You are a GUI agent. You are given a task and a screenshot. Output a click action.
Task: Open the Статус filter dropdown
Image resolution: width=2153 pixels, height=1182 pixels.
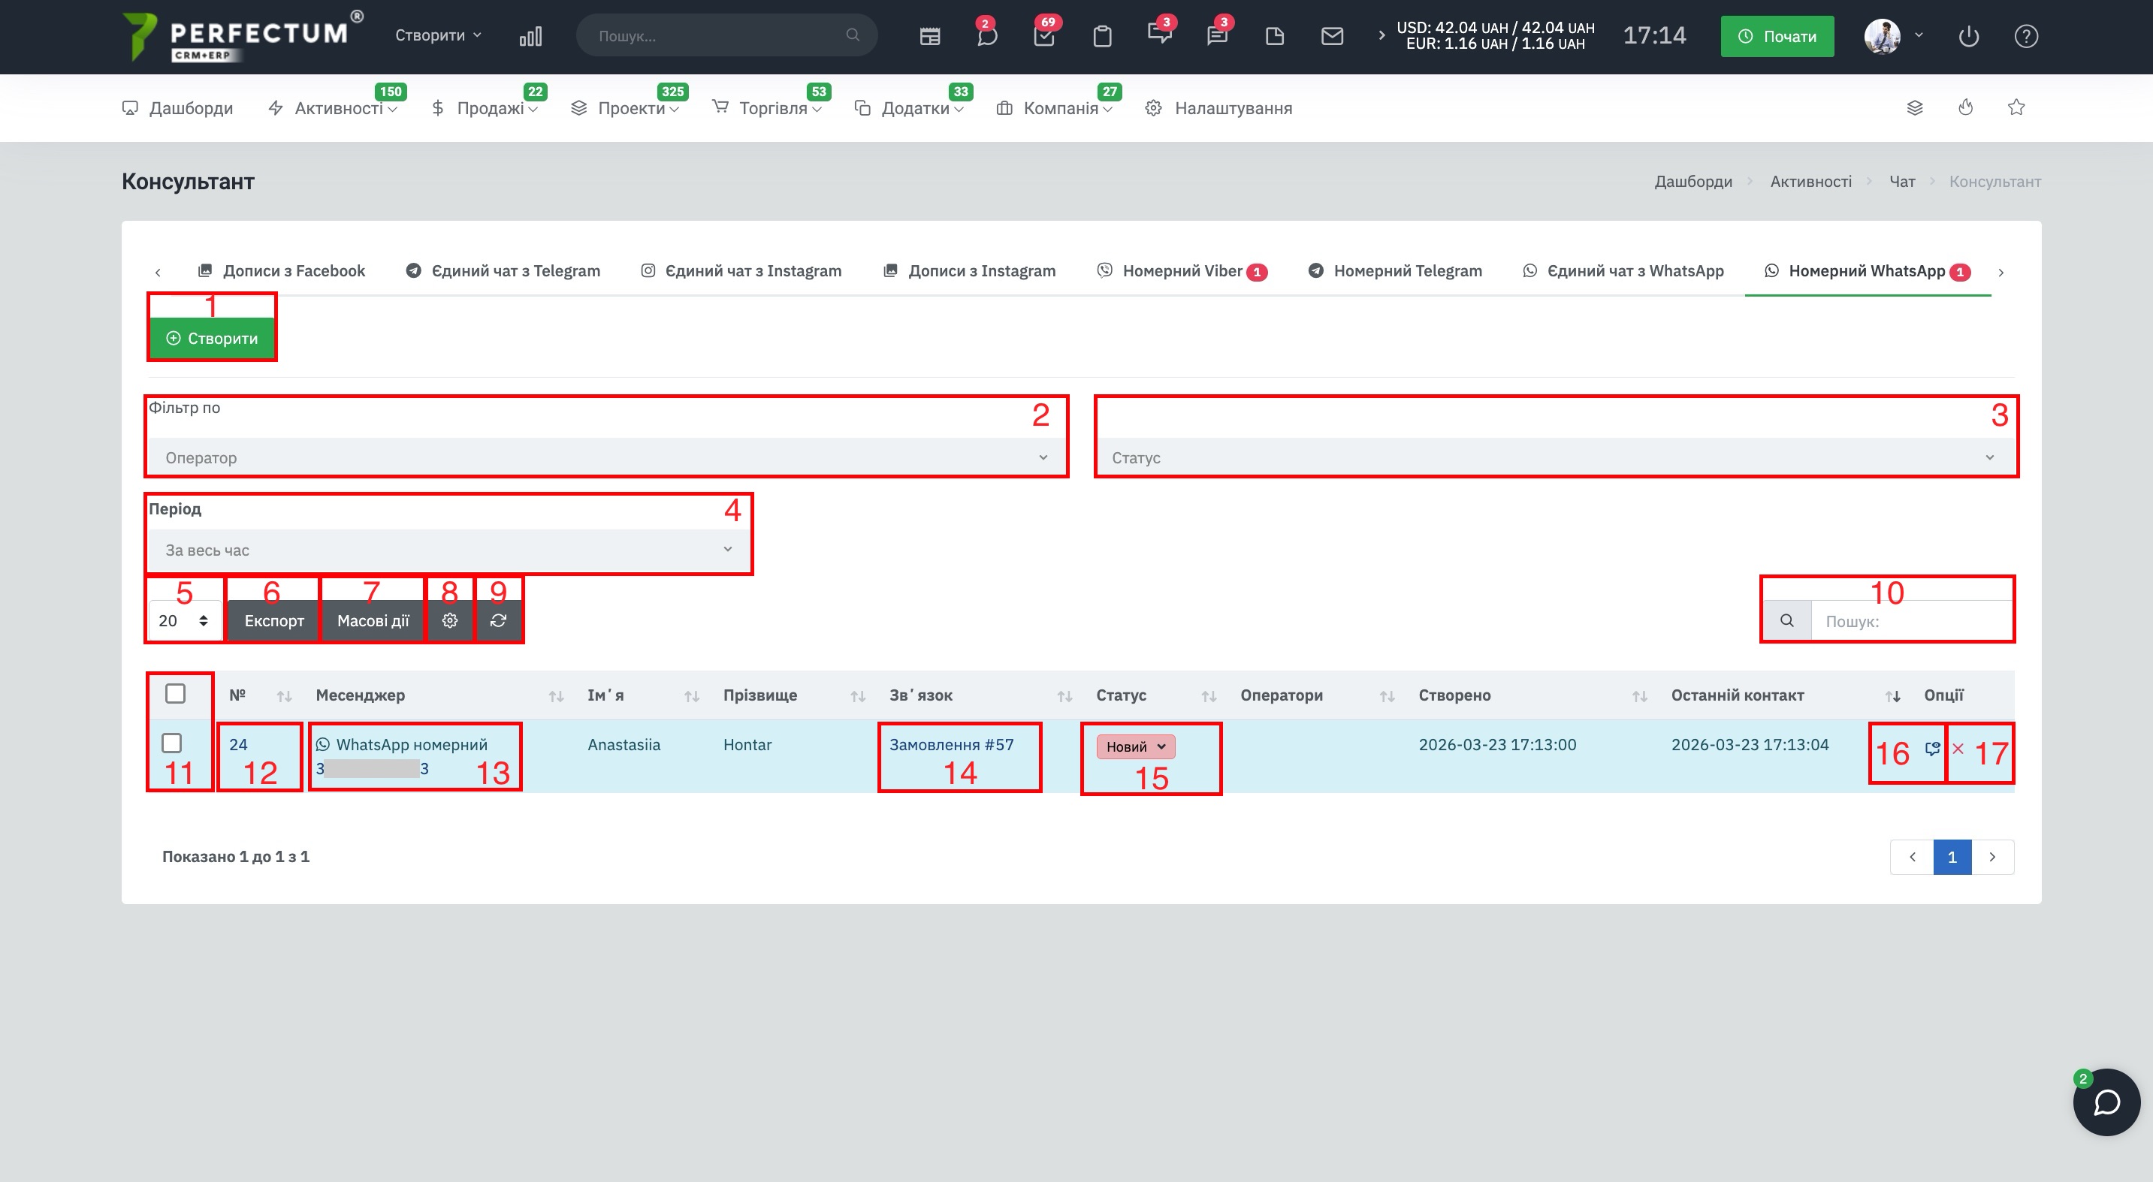[x=1554, y=458]
